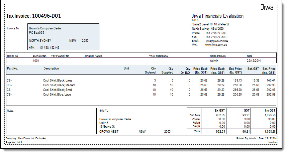Image resolution: width=287 pixels, height=154 pixels.
Task: Click the Printed By: Admin footer text
Action: [246, 138]
